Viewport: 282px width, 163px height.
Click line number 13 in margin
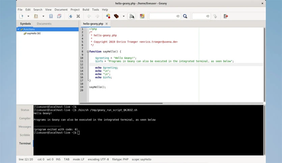[x=82, y=68]
